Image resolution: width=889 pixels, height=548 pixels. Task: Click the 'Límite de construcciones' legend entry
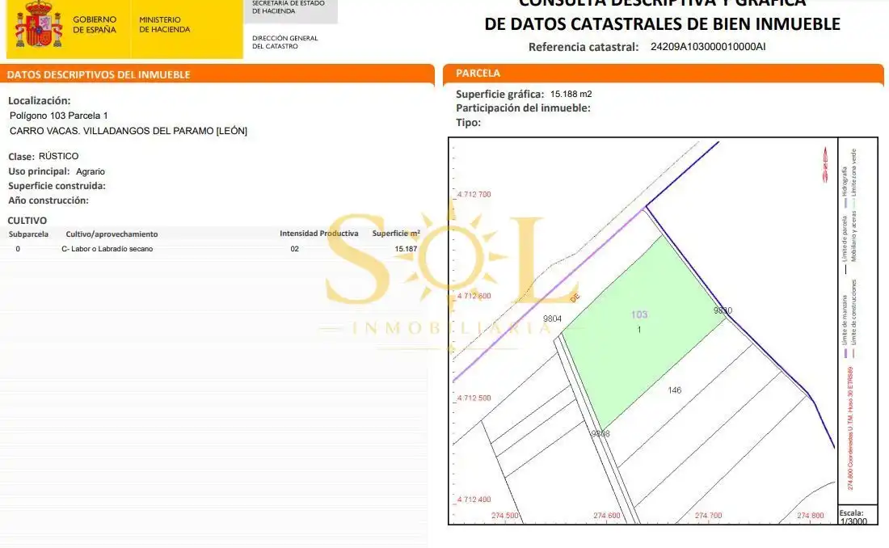854,319
